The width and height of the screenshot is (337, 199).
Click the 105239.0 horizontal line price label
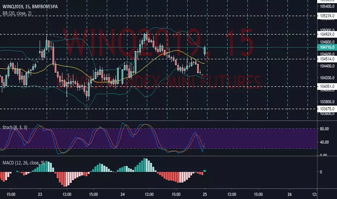(x=327, y=16)
